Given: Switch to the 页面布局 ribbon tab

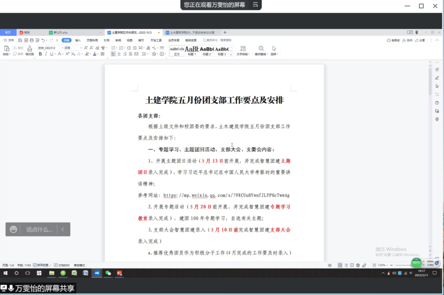Looking at the screenshot, I should pyautogui.click(x=92, y=40).
